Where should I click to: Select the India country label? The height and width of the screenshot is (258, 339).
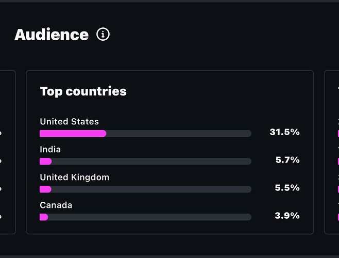tap(50, 150)
